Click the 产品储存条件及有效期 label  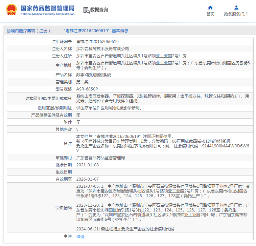(x=51, y=115)
